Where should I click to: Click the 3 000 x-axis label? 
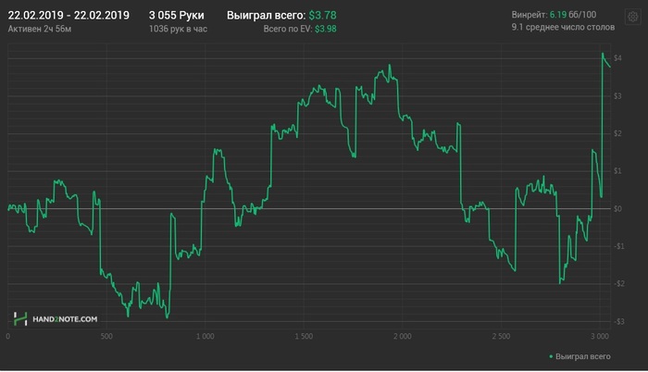point(600,337)
